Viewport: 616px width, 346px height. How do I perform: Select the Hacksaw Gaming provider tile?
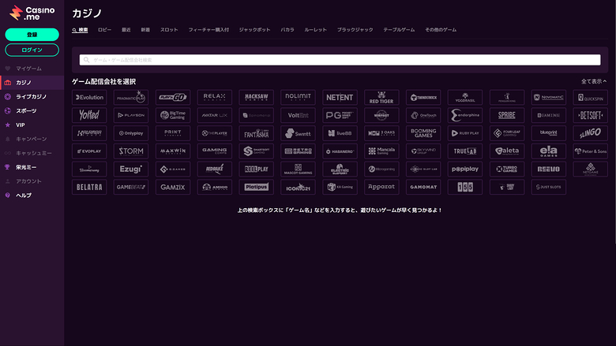click(x=256, y=98)
